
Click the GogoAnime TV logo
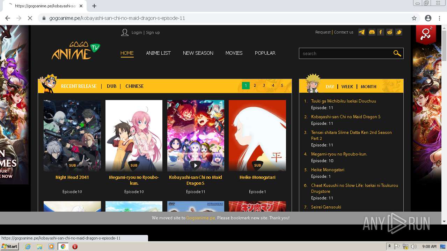(x=75, y=51)
